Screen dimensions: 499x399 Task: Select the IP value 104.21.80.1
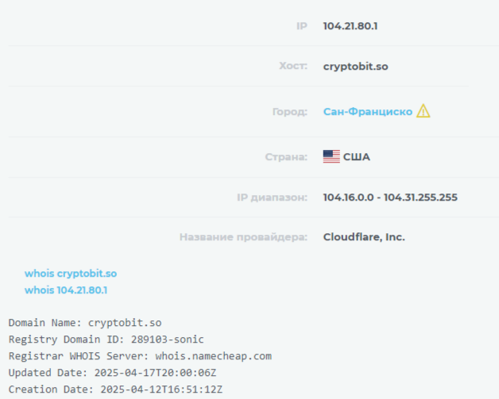click(350, 26)
